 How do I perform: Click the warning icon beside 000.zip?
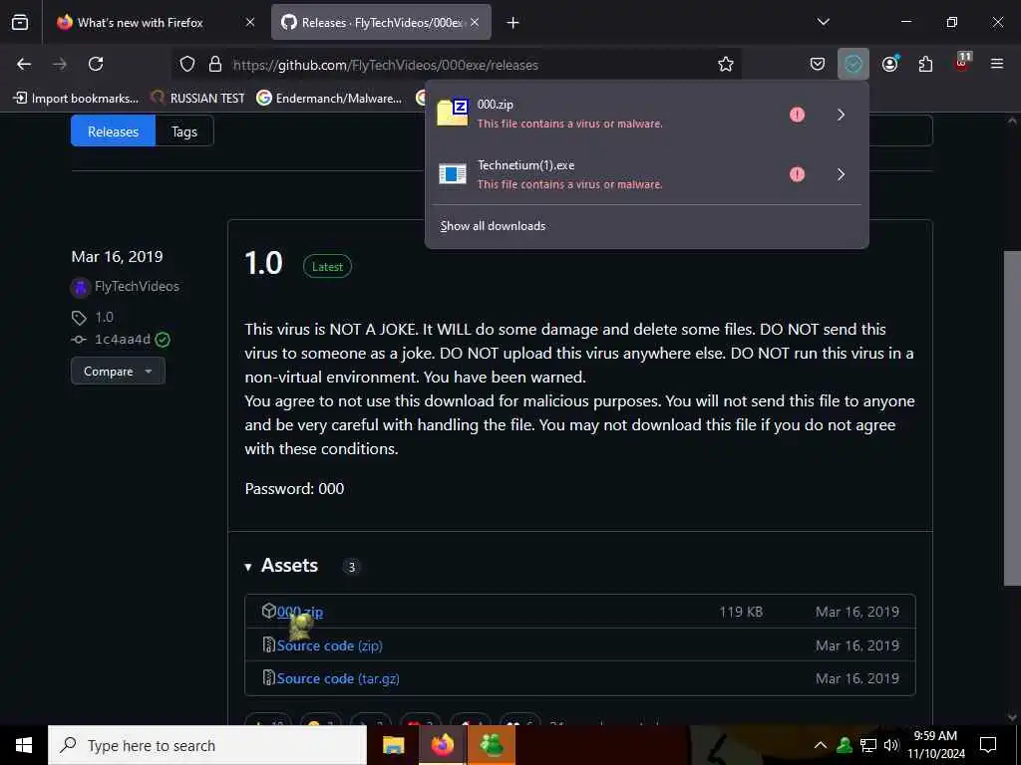pos(797,115)
